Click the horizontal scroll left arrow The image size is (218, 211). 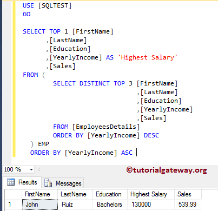pos(39,169)
